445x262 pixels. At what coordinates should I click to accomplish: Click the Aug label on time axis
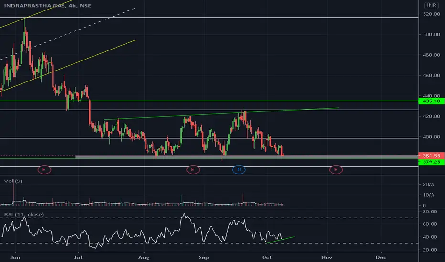[144, 257]
